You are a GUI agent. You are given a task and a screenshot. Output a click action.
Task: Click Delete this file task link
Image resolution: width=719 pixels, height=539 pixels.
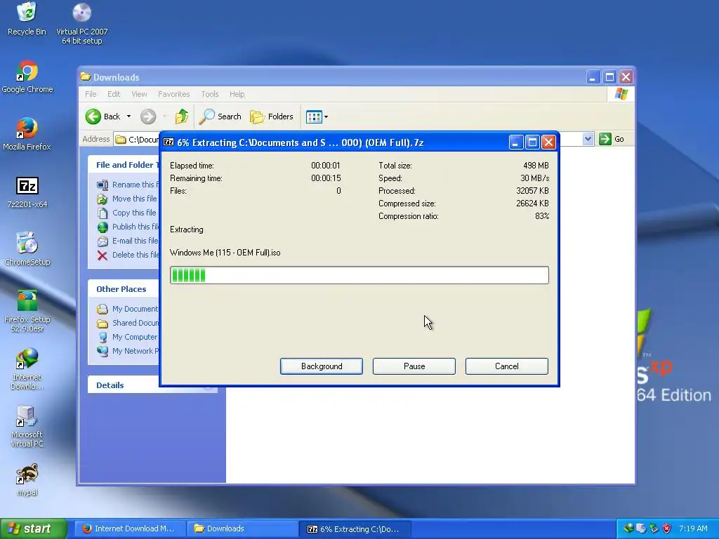[128, 255]
